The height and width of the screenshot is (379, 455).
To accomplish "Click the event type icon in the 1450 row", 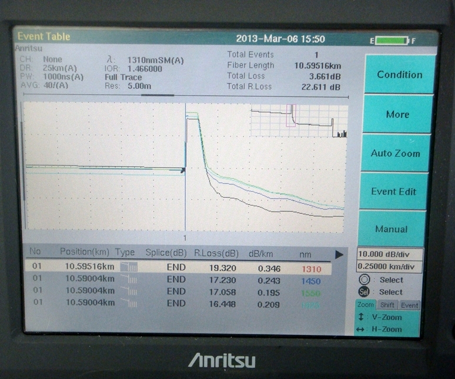I will (129, 279).
